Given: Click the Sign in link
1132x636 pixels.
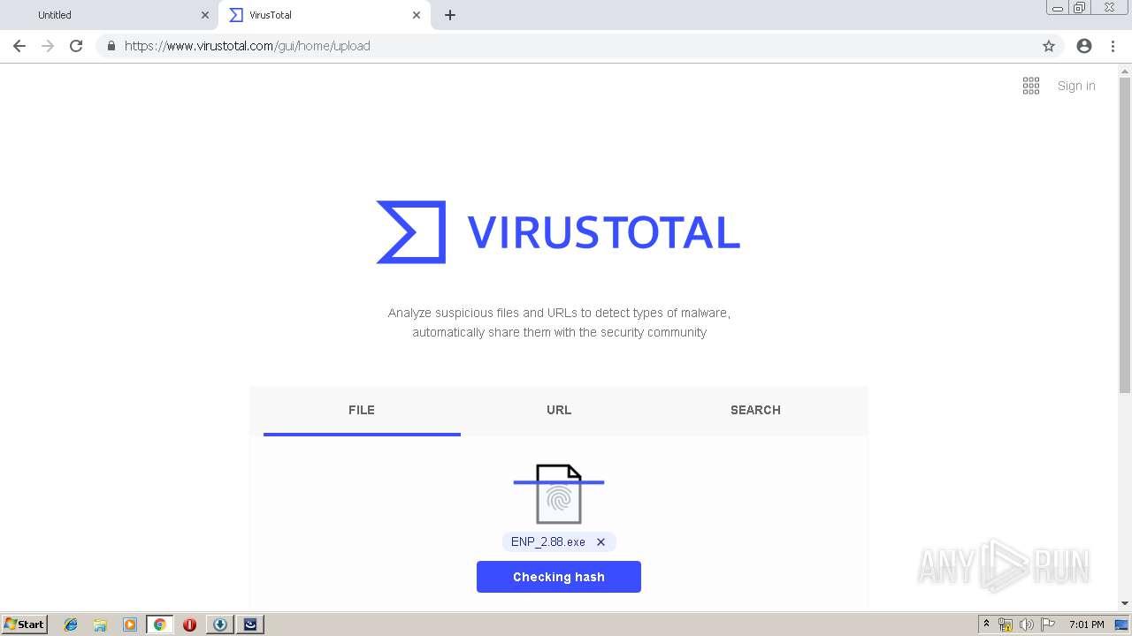Looking at the screenshot, I should [1076, 86].
